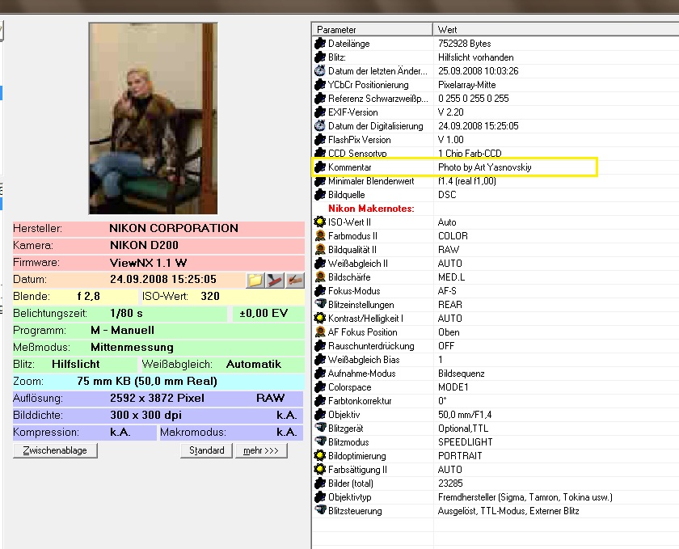Click the sun icon beside ISO-Wert II
Screen dimensions: 679x549
point(320,222)
